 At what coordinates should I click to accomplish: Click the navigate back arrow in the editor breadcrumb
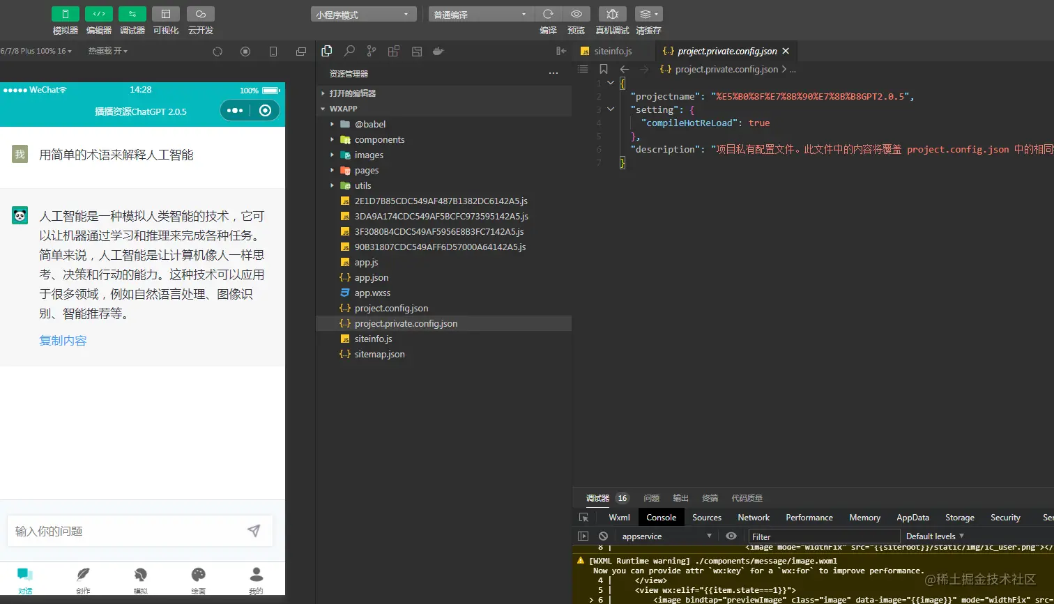pos(625,69)
